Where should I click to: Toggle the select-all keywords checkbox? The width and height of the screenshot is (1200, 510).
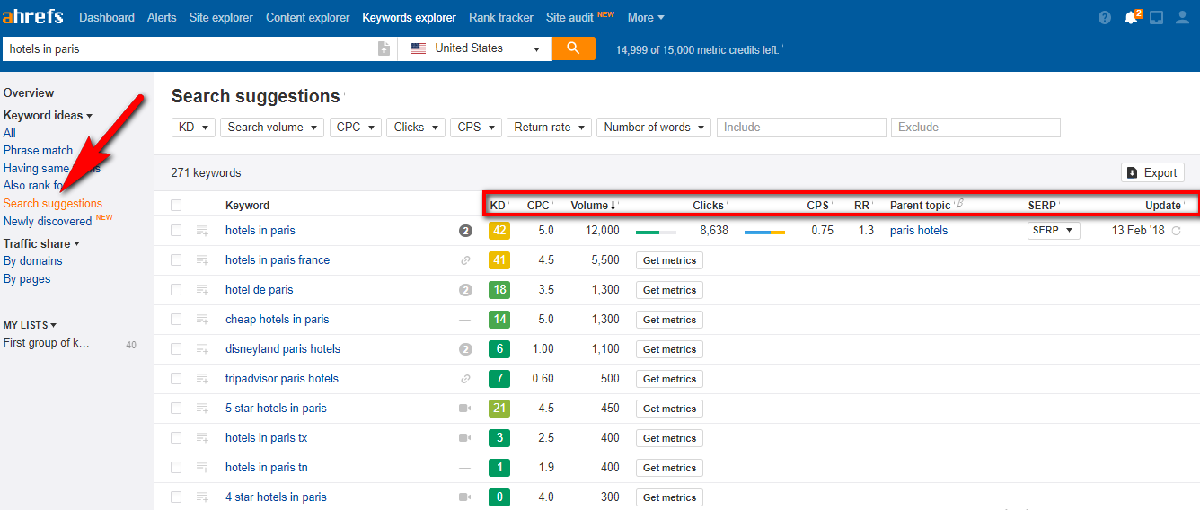click(x=176, y=206)
